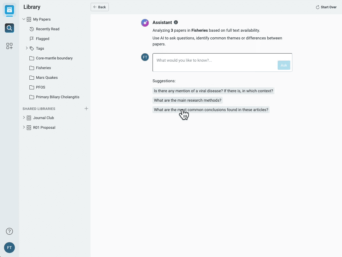342x257 pixels.
Task: Click the FT user avatar at bottom left
Action: click(9, 248)
